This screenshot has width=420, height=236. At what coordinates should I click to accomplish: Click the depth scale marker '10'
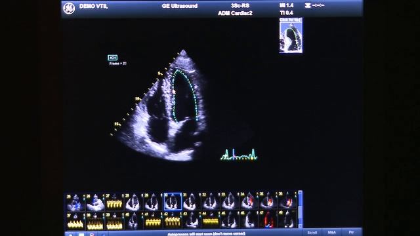[138, 99]
